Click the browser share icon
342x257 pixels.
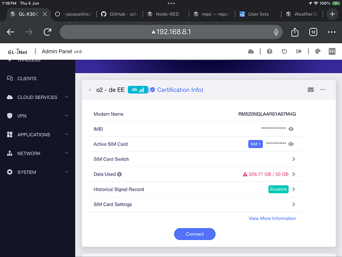pos(295,32)
